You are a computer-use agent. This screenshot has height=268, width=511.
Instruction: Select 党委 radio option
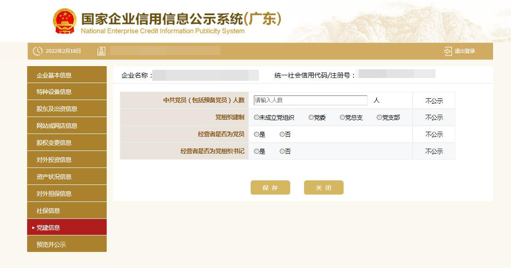[311, 117]
